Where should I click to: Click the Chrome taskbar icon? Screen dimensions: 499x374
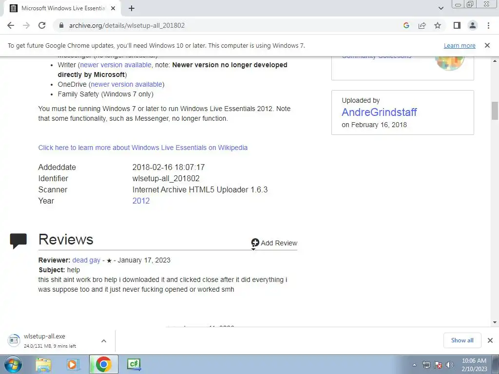click(x=103, y=364)
